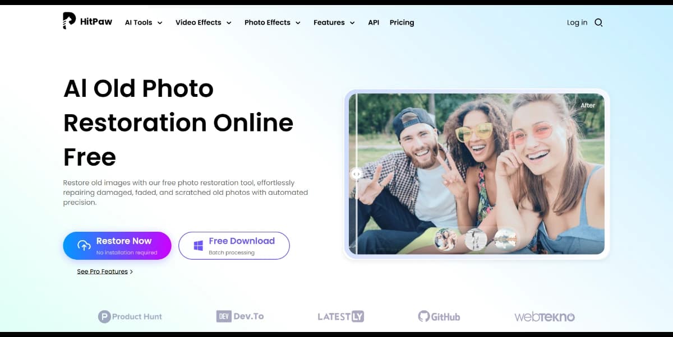Click the Free Download button
673x337 pixels.
tap(234, 246)
